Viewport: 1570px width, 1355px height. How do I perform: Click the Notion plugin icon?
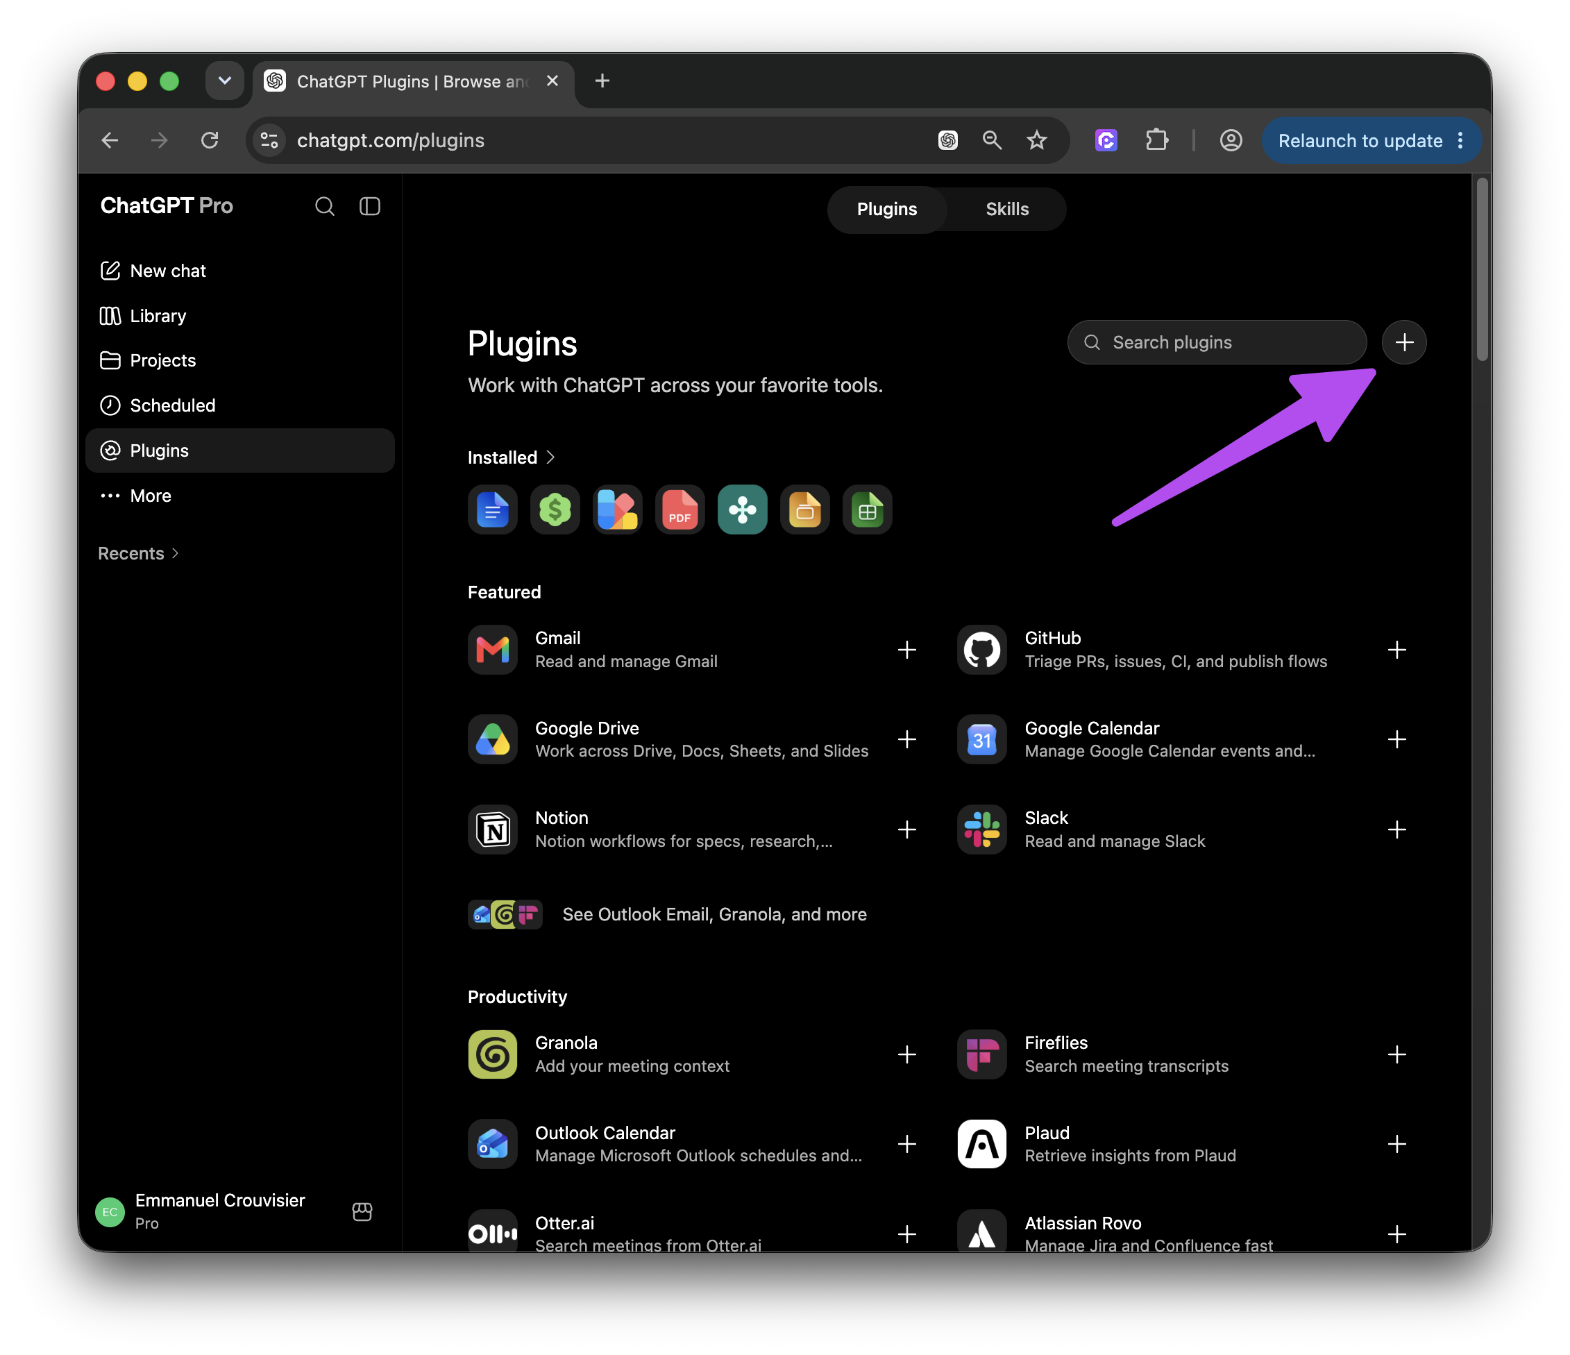click(x=493, y=829)
